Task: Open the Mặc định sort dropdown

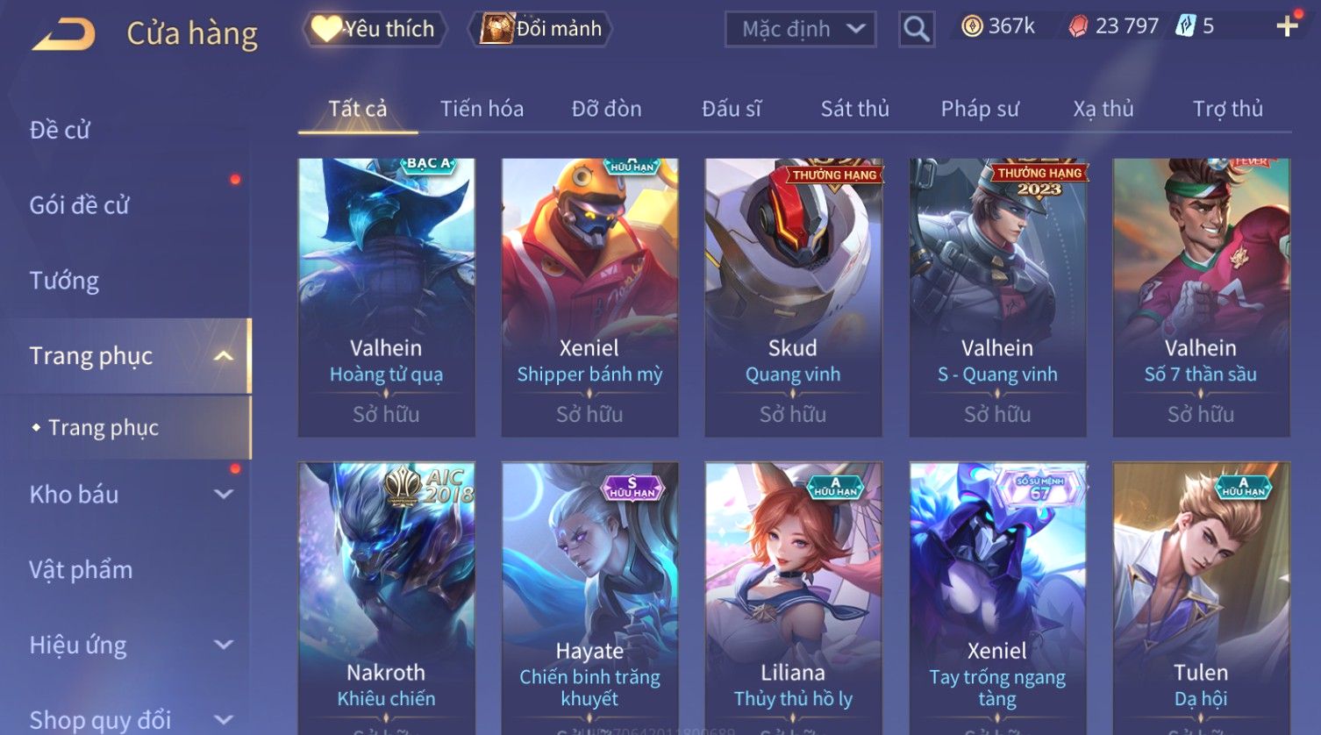Action: coord(801,29)
